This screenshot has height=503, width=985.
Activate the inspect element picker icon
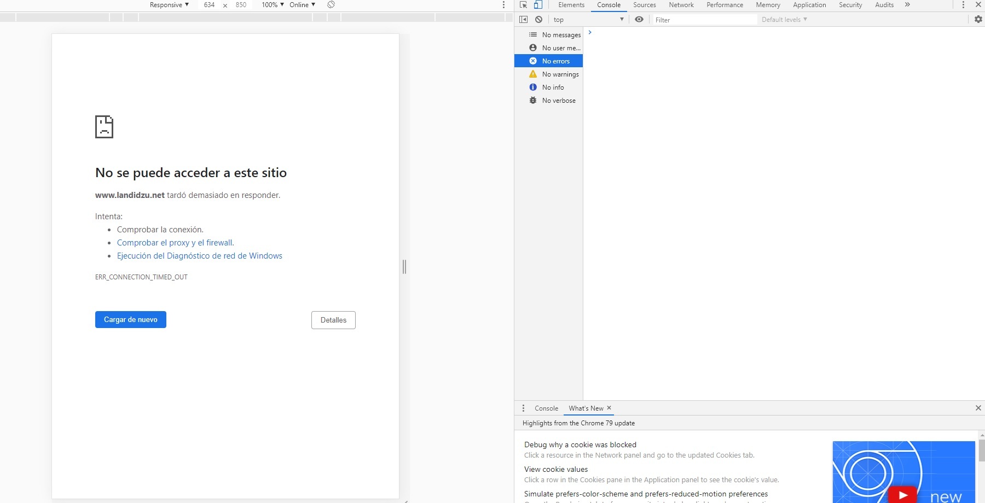click(524, 5)
